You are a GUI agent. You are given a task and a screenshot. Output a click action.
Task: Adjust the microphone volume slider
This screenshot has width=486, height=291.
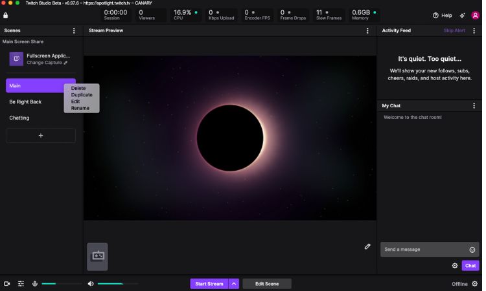coord(62,284)
